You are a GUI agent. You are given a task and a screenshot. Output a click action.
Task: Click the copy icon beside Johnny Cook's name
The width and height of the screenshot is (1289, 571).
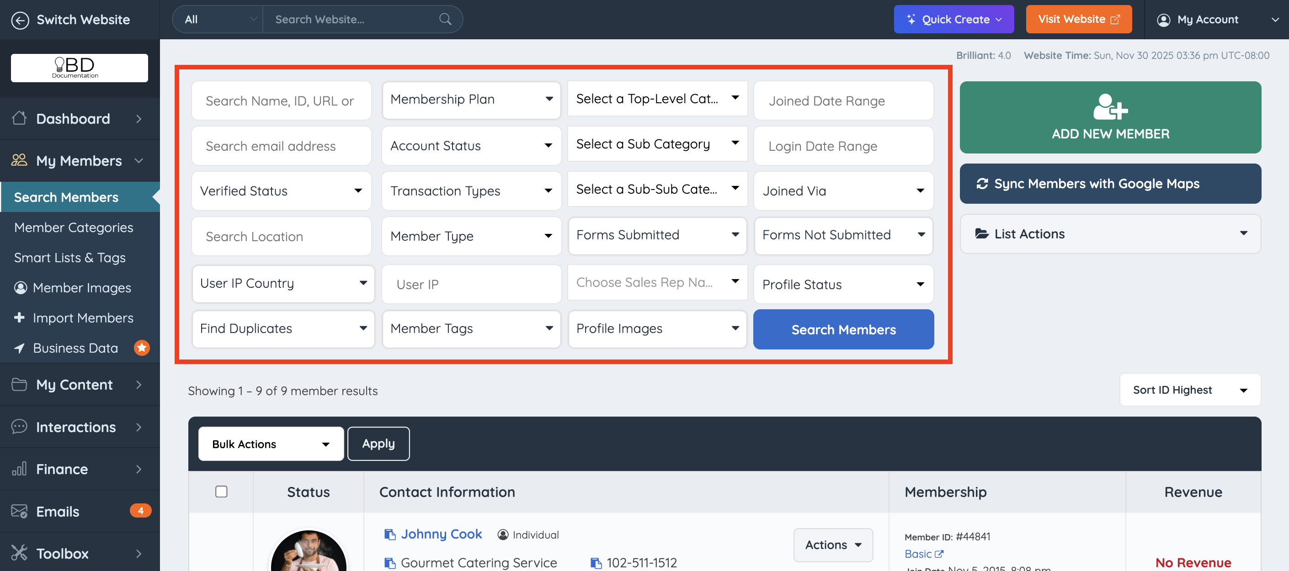click(x=389, y=534)
